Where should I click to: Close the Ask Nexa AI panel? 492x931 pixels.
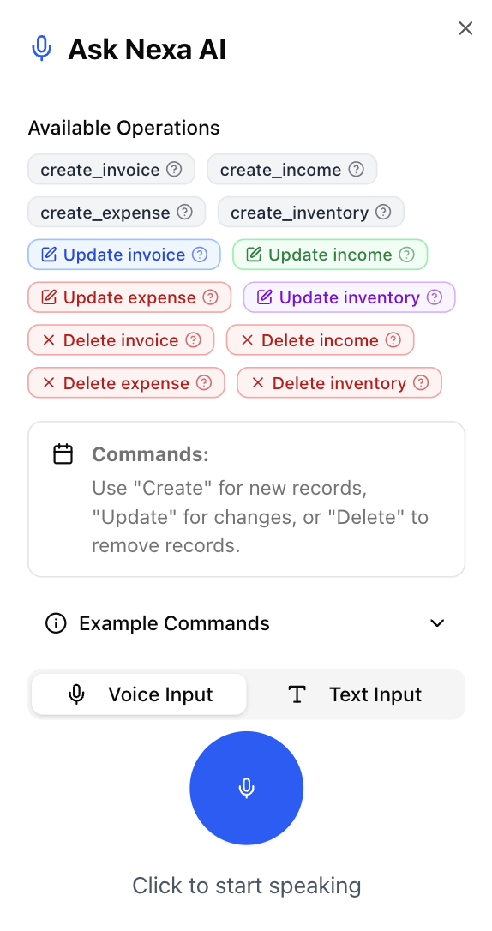coord(465,28)
